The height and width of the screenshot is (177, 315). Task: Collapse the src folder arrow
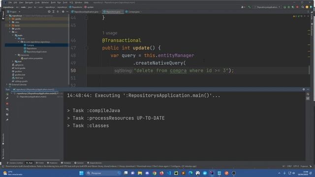10,32
